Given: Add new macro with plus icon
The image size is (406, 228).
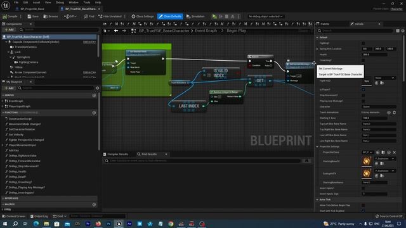Looking at the screenshot, I should [94, 205].
